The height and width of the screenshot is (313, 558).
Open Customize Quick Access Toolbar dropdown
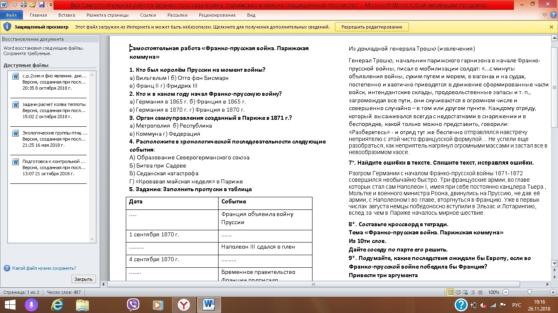coord(50,5)
